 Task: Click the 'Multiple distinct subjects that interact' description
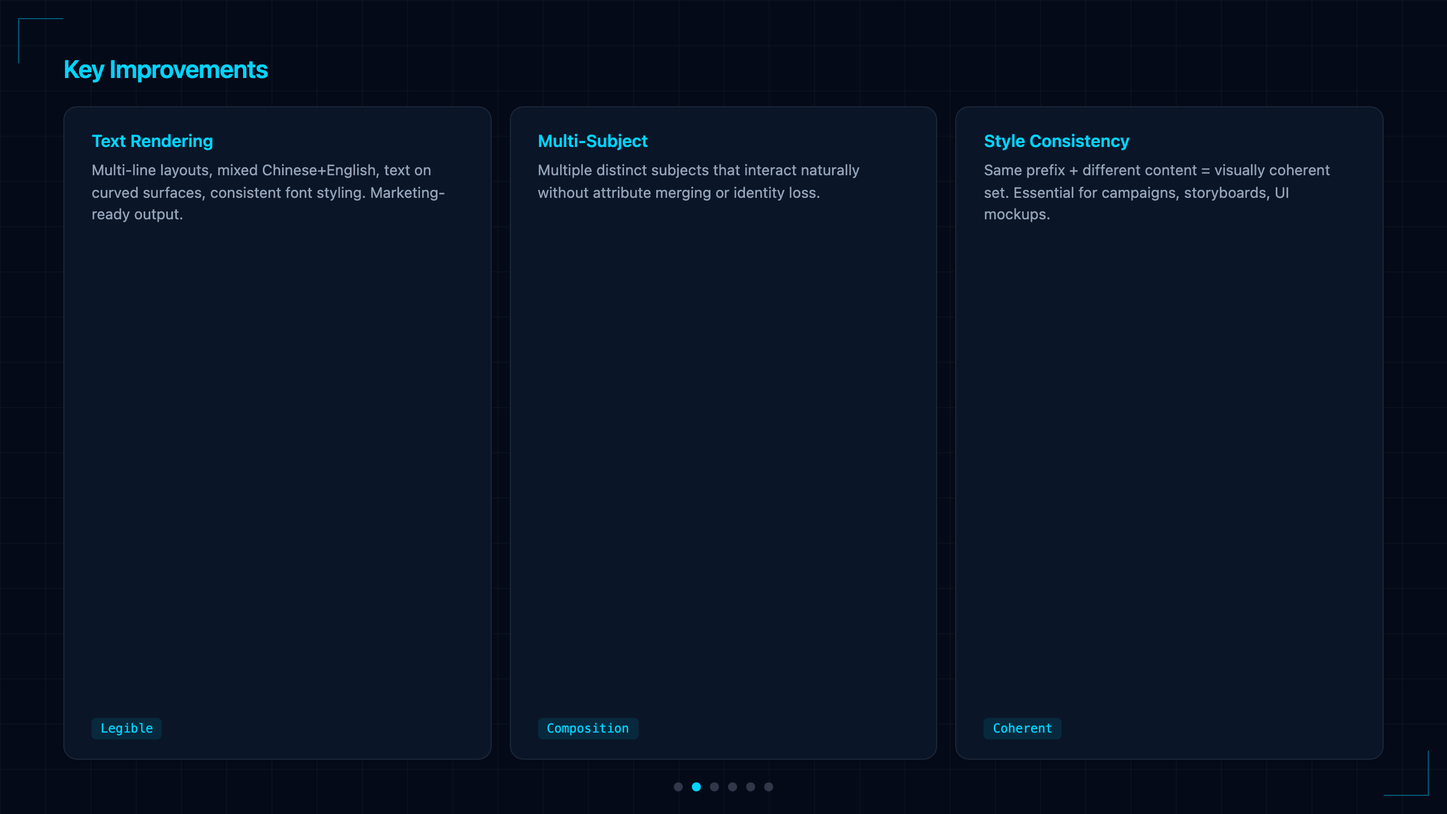[x=699, y=181]
